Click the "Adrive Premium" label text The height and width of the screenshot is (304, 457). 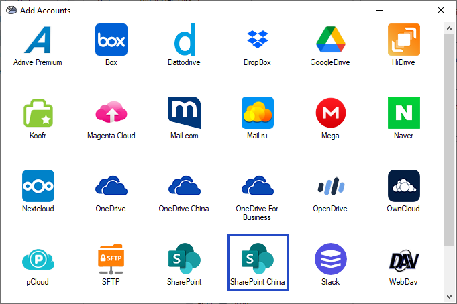click(x=38, y=62)
